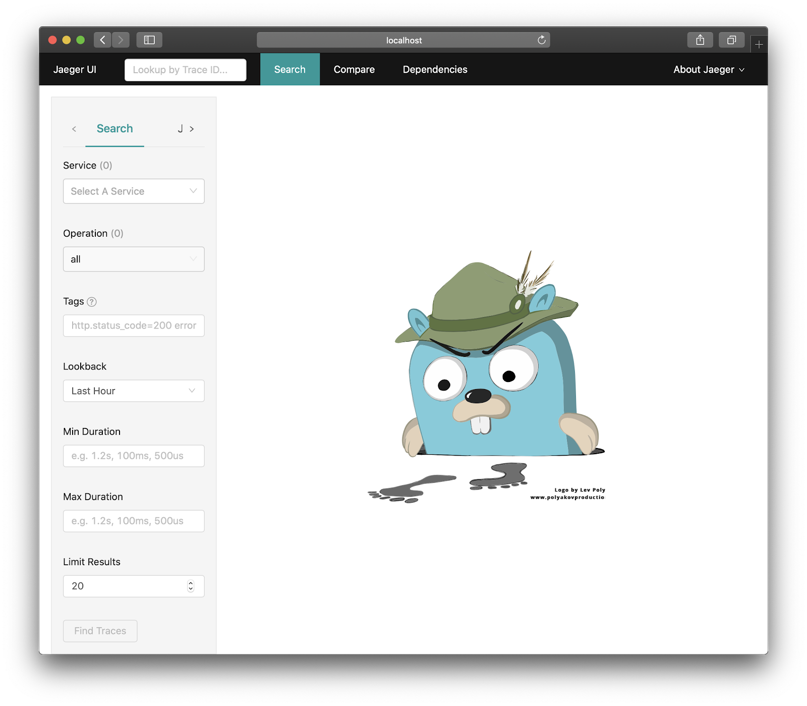Viewport: 807px width, 706px height.
Task: Move tabs left with previous arrow
Action: tap(74, 129)
